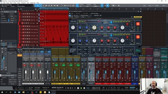Click the Song page button
This screenshot has width=168, height=94.
point(150,5)
